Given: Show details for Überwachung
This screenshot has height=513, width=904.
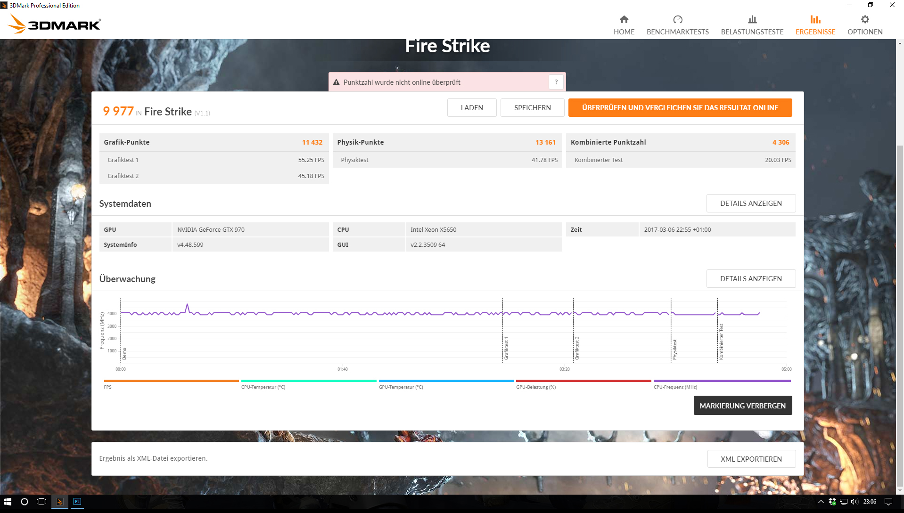Looking at the screenshot, I should 751,278.
